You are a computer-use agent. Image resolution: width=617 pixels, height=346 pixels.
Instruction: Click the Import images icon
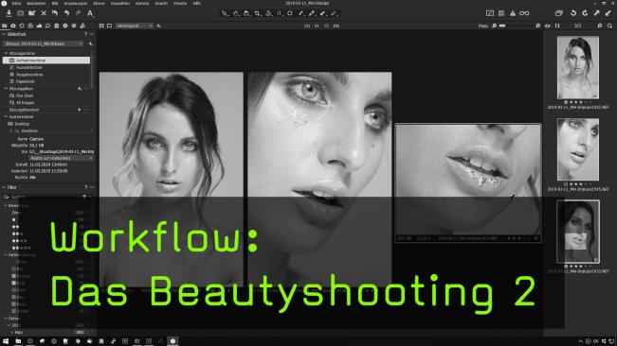pos(9,13)
